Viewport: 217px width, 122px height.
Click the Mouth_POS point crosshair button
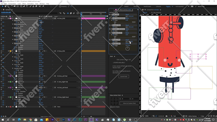(x=127, y=42)
